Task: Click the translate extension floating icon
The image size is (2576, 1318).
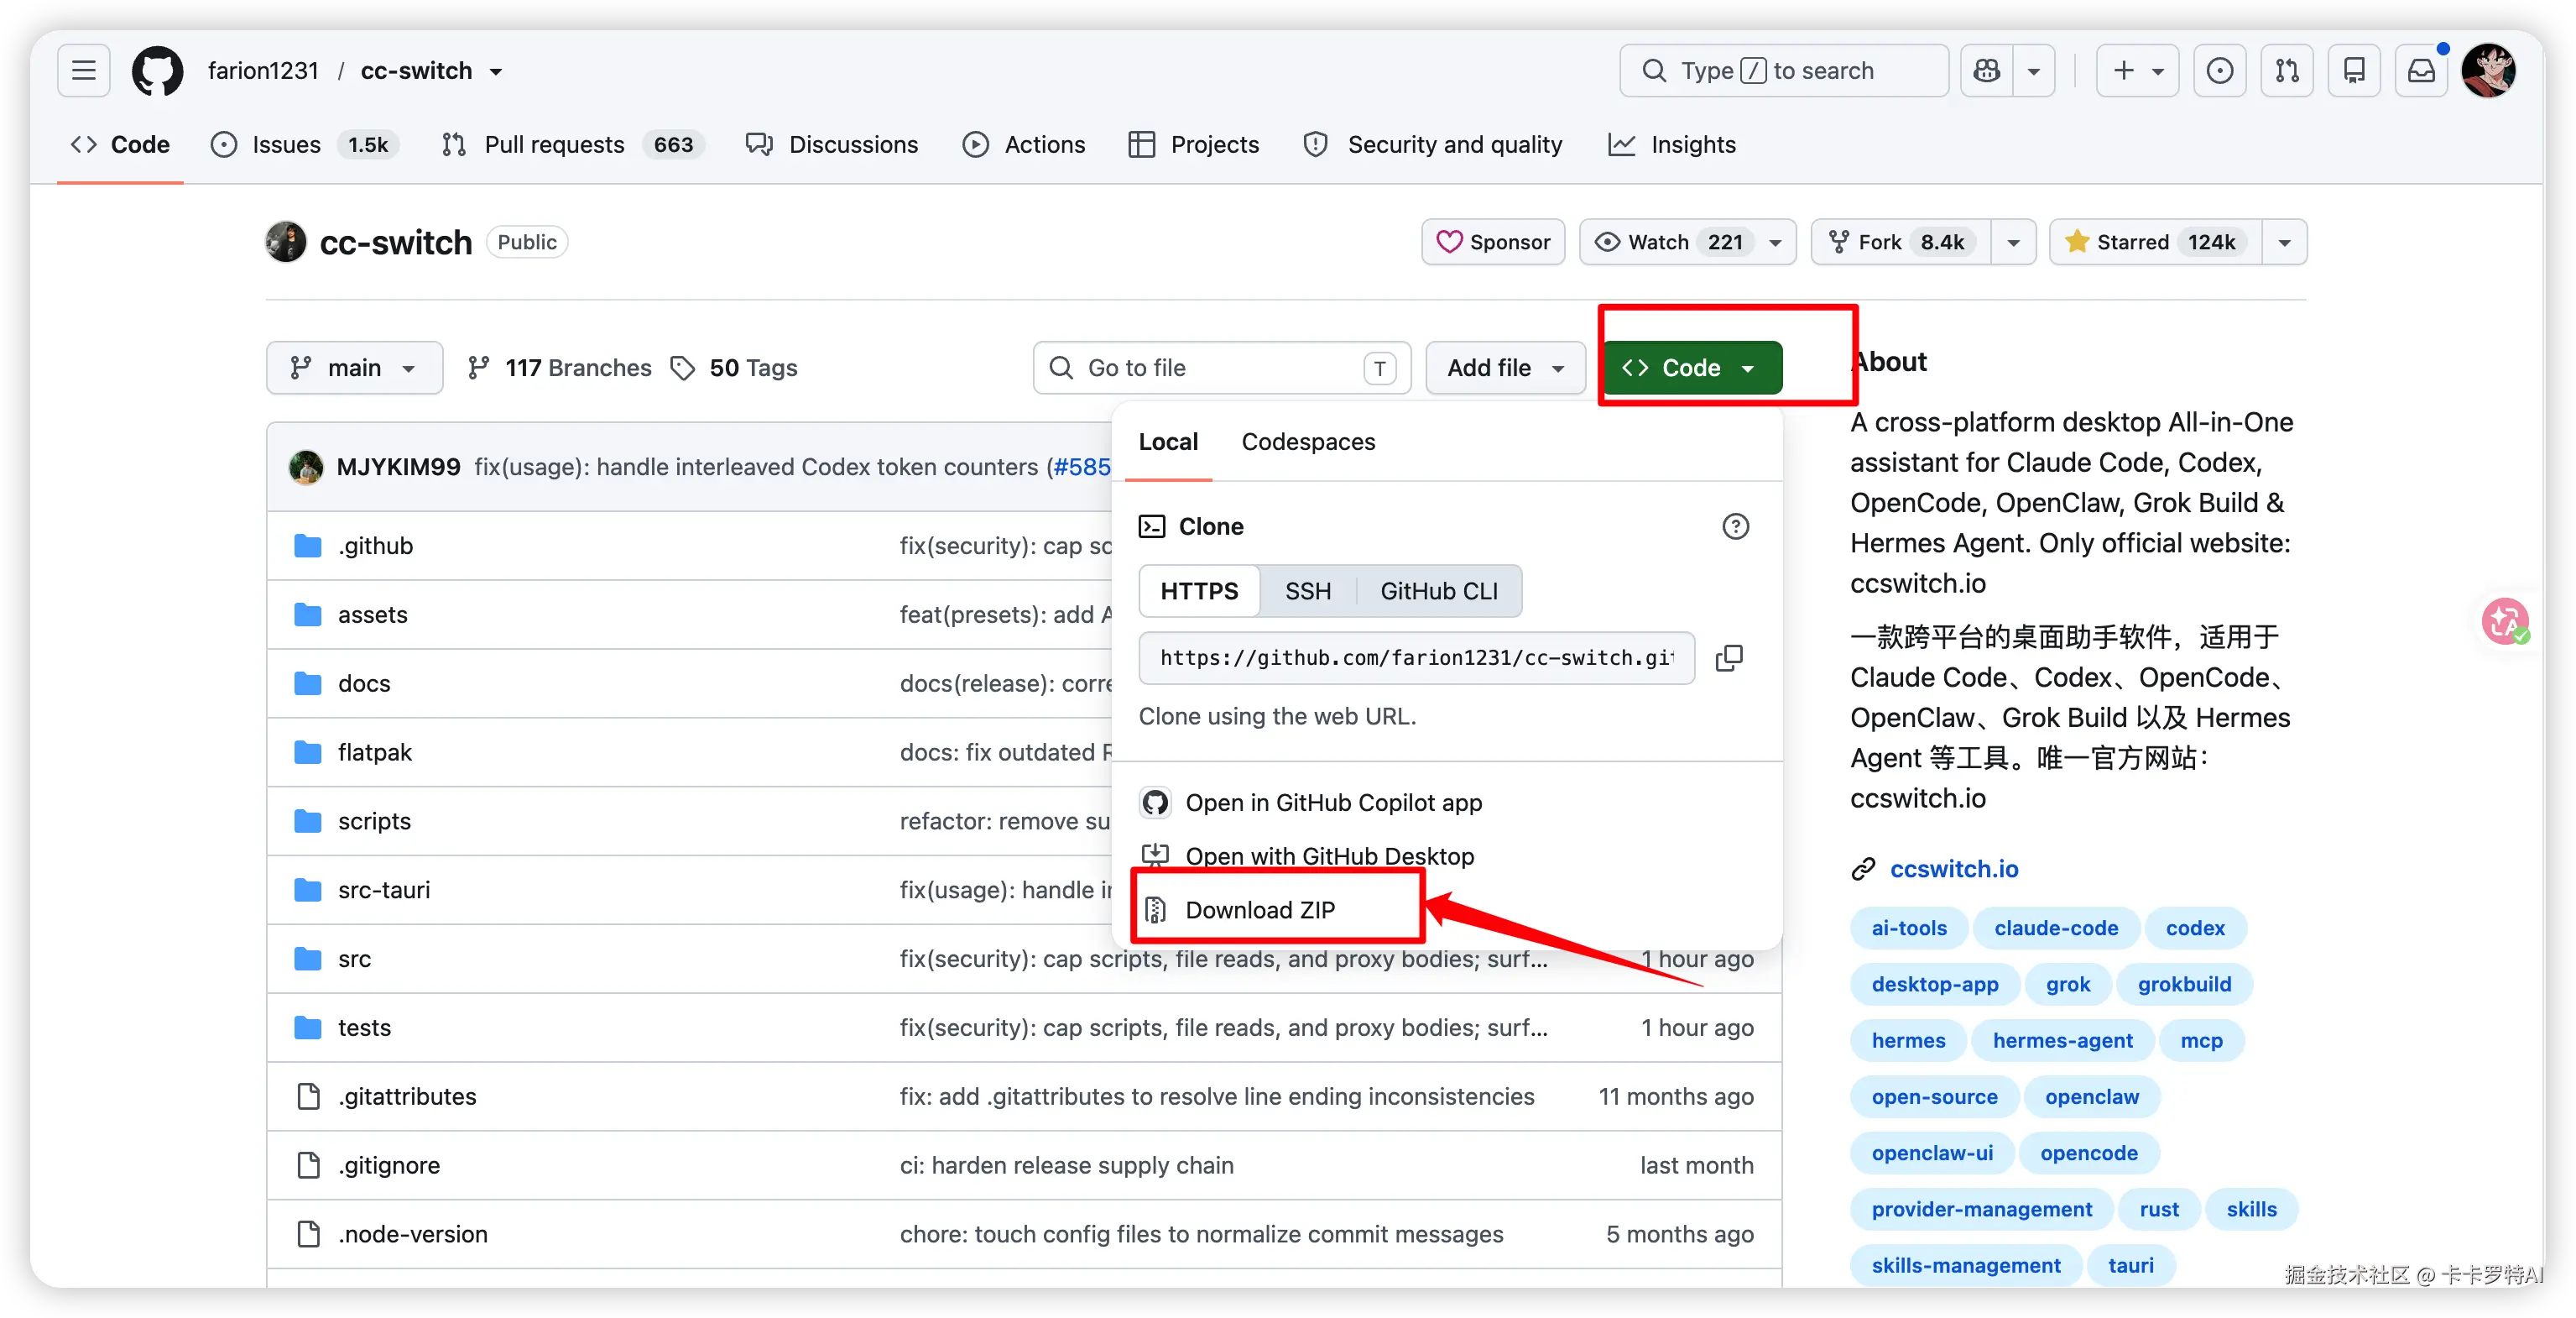Action: (2505, 621)
